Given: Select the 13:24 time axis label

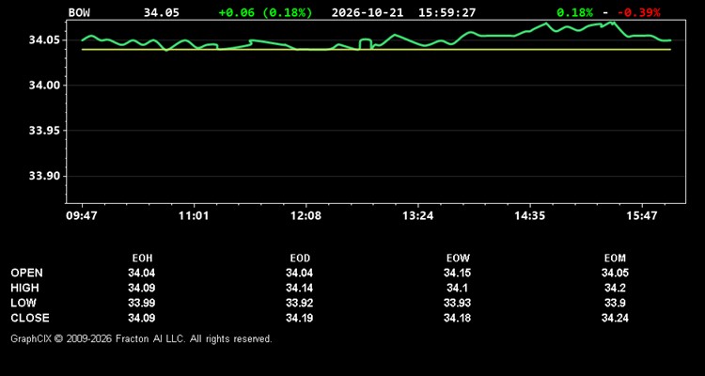Looking at the screenshot, I should click(418, 216).
